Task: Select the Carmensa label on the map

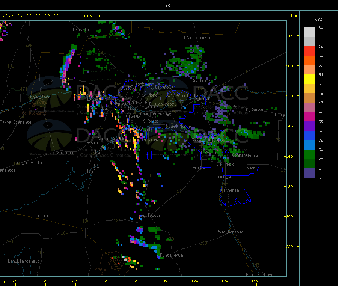Action: [x=230, y=191]
